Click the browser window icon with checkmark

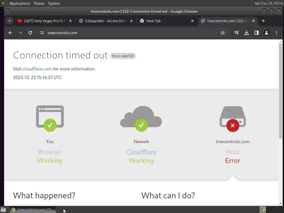[50, 118]
